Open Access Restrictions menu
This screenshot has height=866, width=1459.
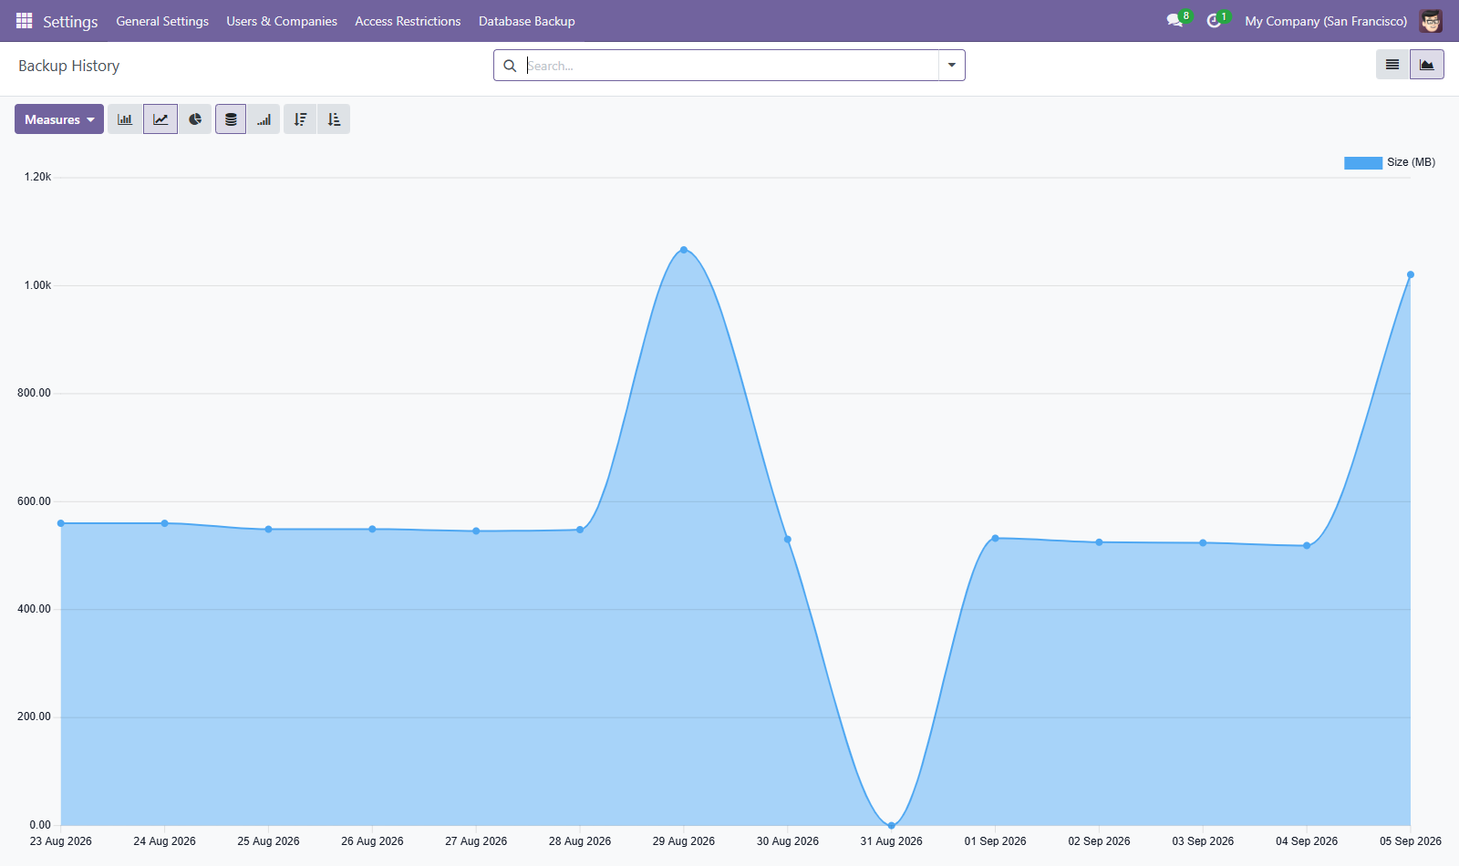click(408, 21)
